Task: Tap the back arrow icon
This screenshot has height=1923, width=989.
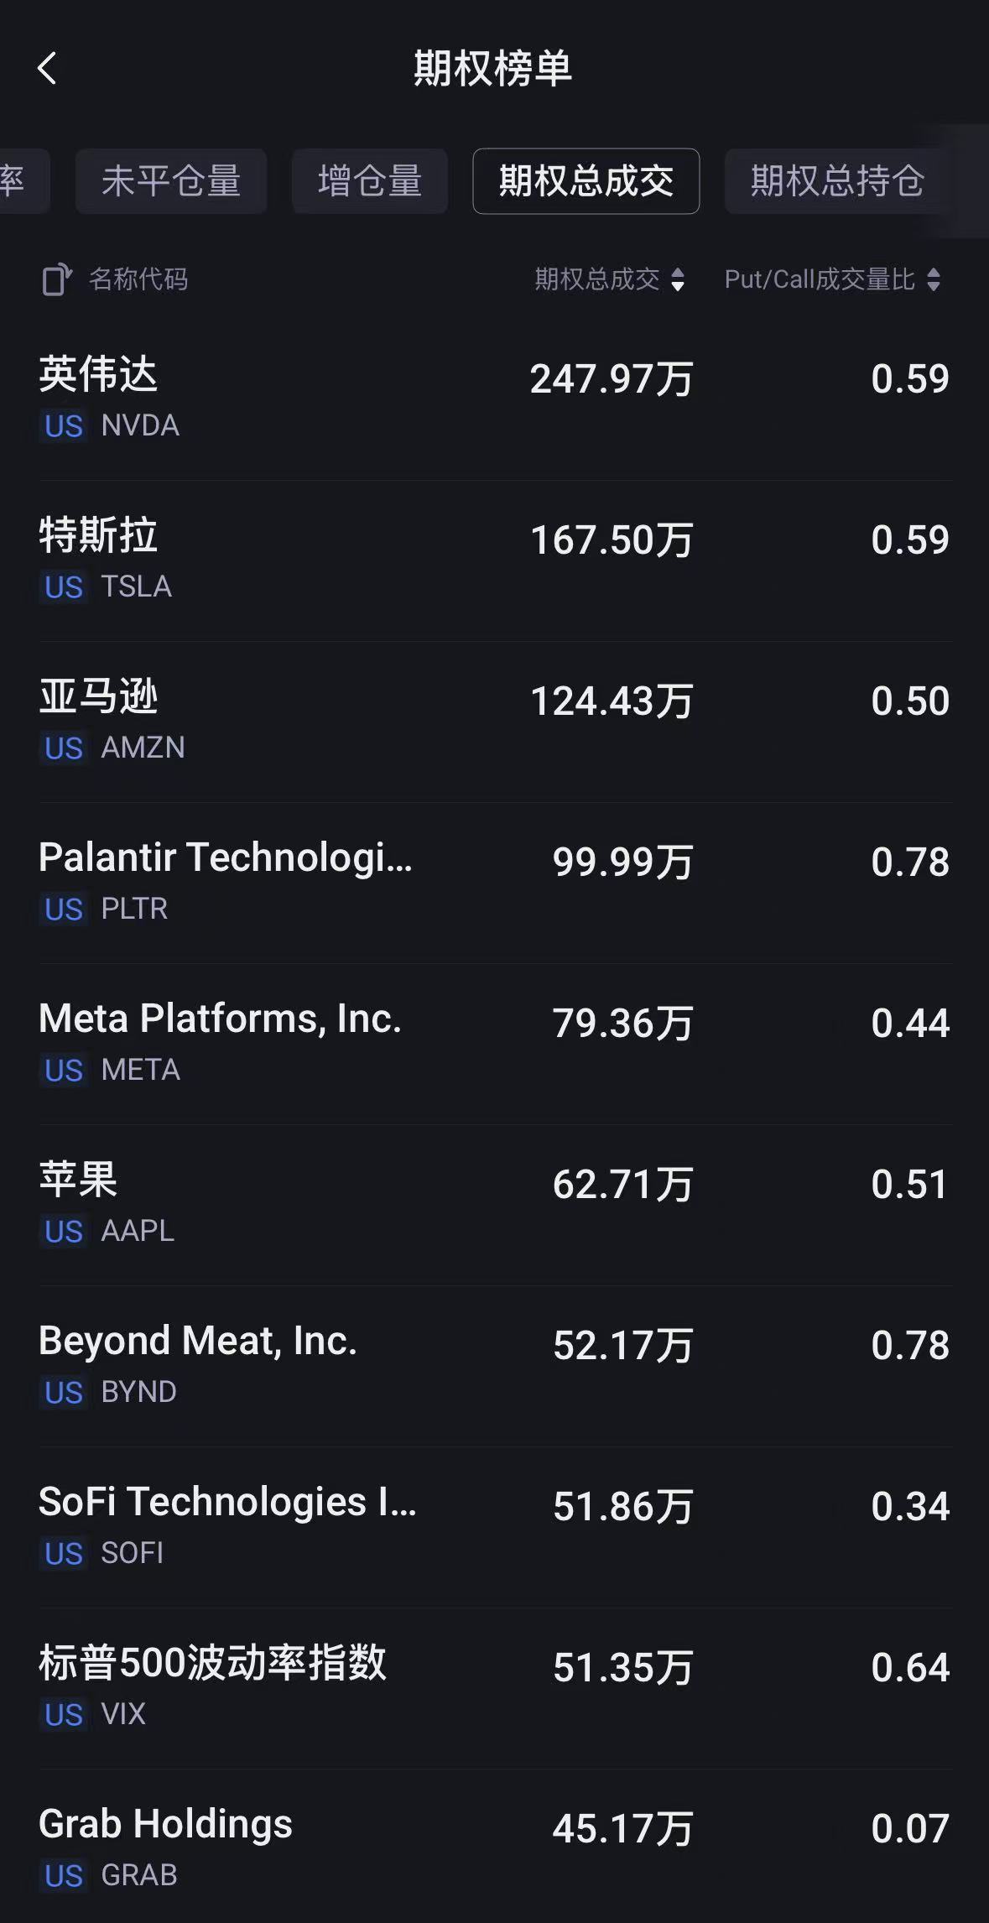Action: tap(48, 69)
